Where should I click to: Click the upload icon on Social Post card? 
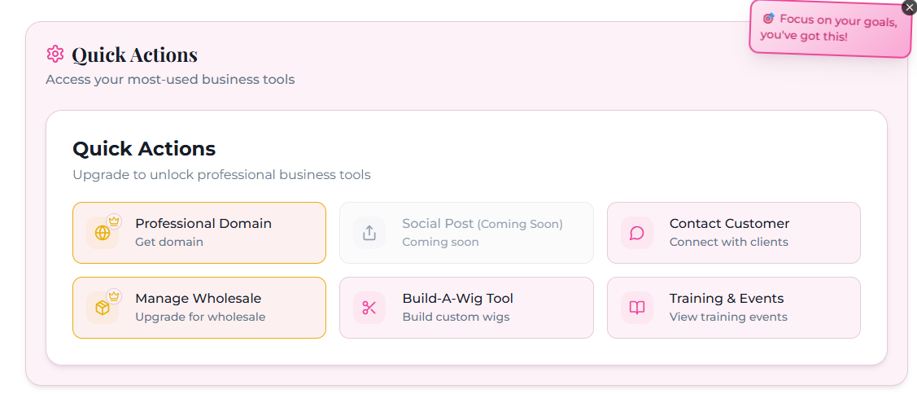(369, 234)
